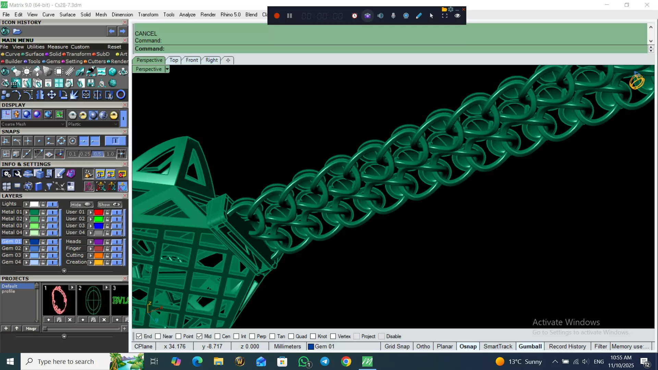
Task: Select the Quad snap icon in Snaps panel
Action: (61, 141)
